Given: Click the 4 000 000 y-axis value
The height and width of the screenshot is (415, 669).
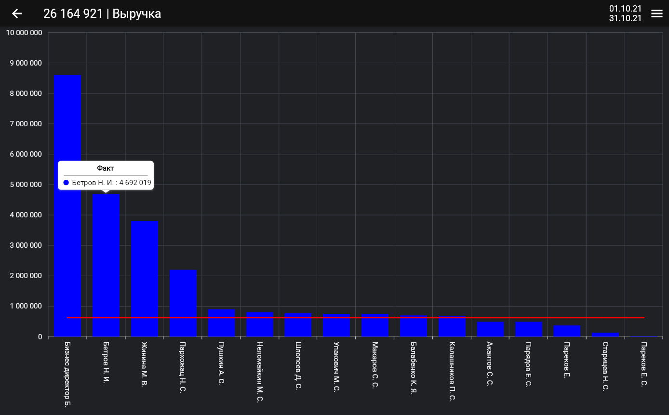Looking at the screenshot, I should (x=26, y=215).
